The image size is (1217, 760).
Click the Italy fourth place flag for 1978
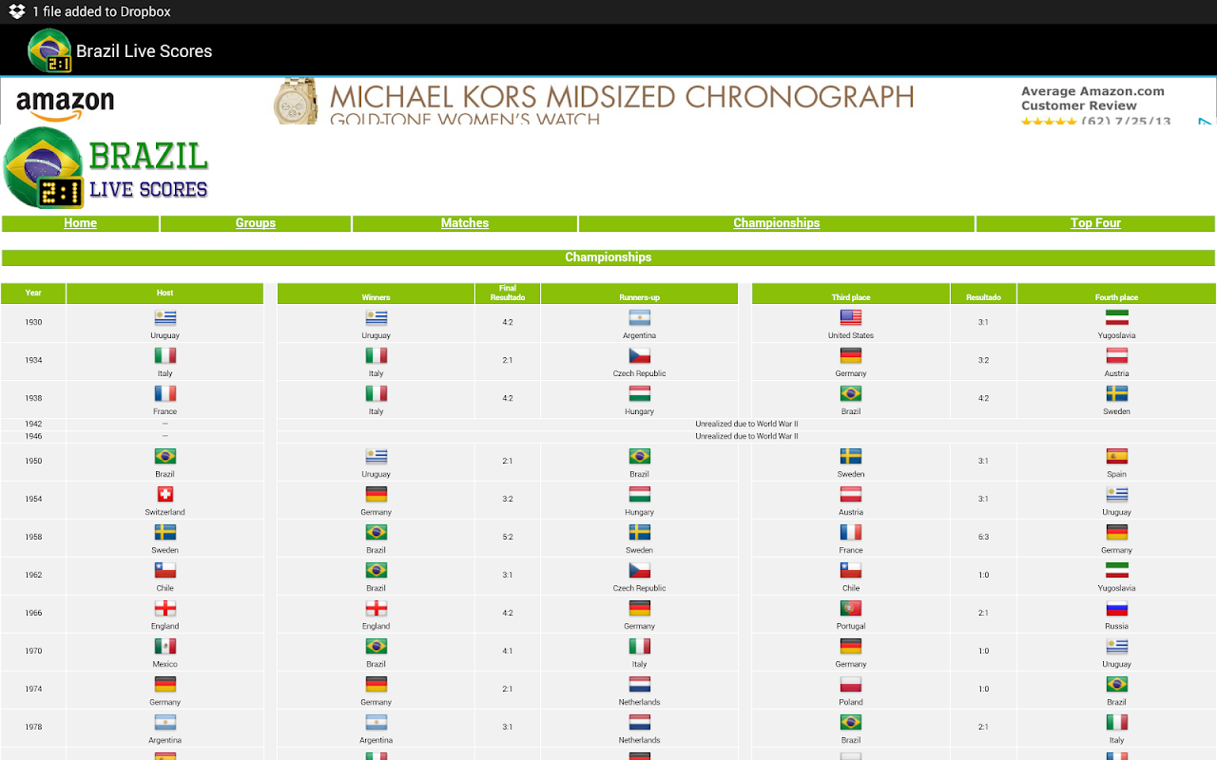(1116, 723)
